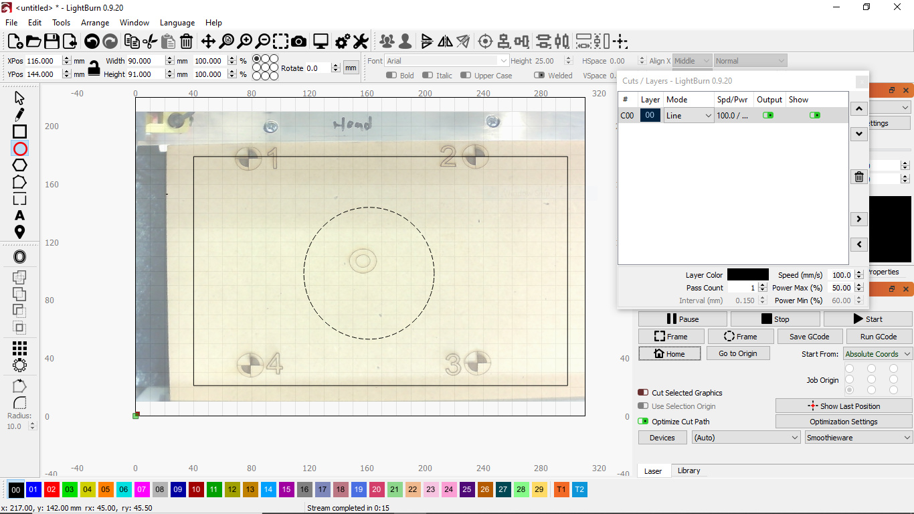Image resolution: width=914 pixels, height=514 pixels.
Task: Toggle Italic font switch
Action: click(x=428, y=76)
